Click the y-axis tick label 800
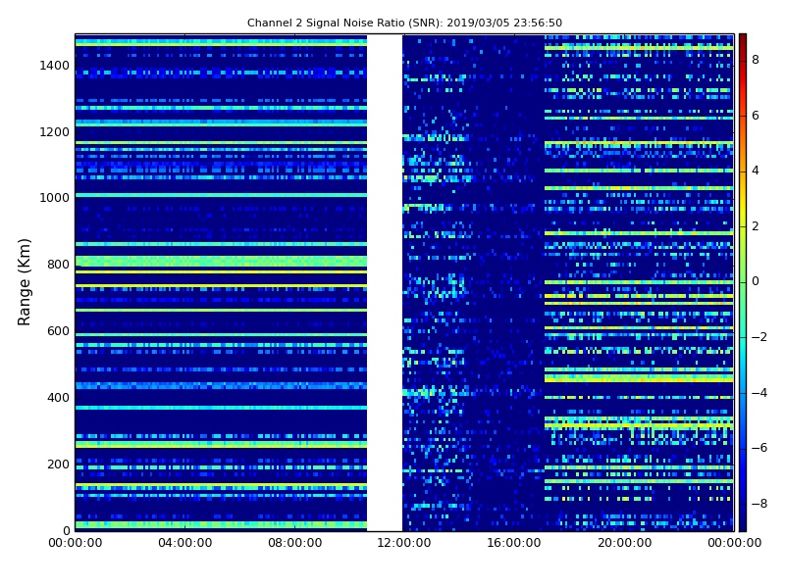Image resolution: width=785 pixels, height=588 pixels. [58, 265]
